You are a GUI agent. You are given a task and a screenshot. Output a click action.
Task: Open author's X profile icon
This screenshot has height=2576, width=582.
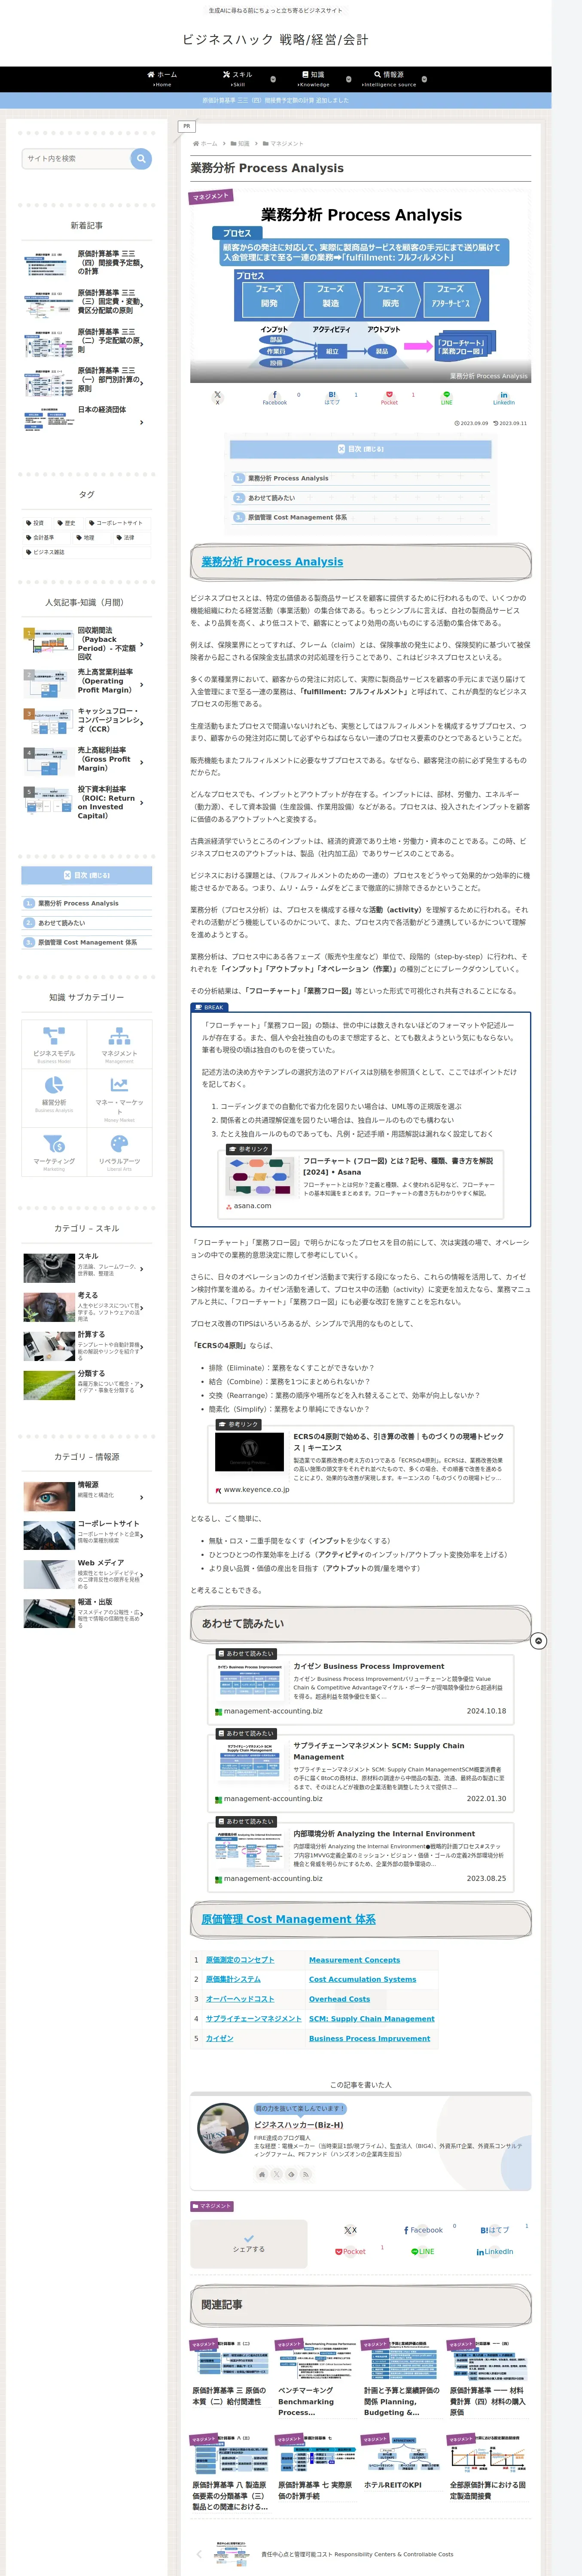pyautogui.click(x=277, y=2174)
